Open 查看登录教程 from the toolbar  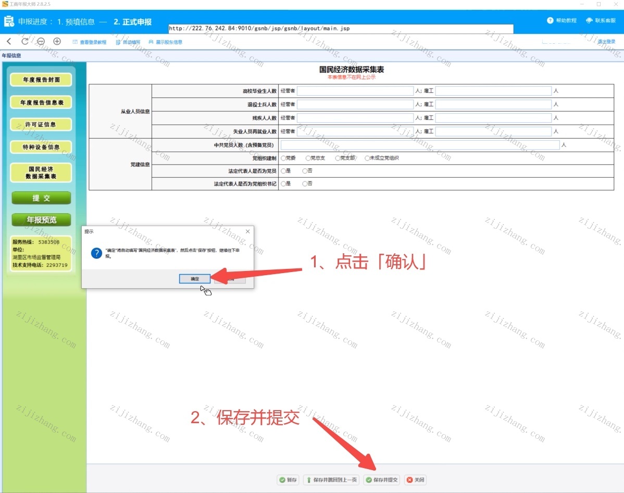[x=90, y=42]
